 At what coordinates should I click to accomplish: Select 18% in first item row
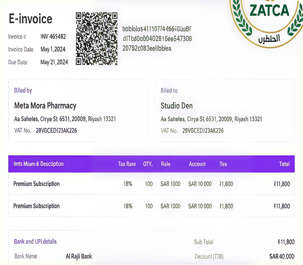pyautogui.click(x=128, y=184)
